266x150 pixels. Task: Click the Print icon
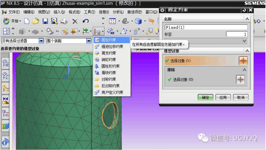(x=64, y=21)
